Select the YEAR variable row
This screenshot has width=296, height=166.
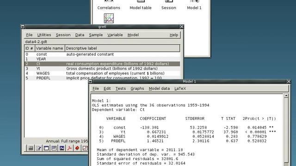click(102, 59)
